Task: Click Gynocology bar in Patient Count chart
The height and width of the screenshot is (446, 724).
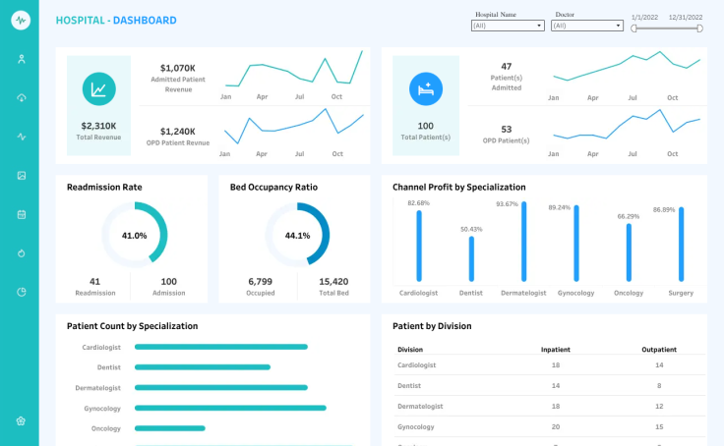Action: click(x=230, y=408)
